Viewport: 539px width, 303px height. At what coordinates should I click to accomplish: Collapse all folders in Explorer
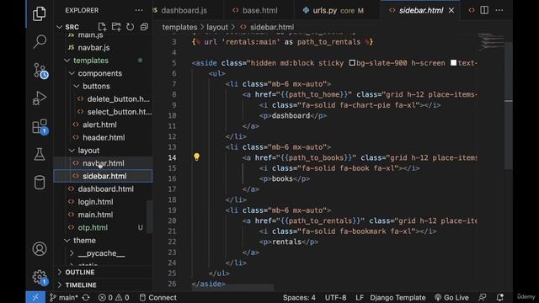144,27
